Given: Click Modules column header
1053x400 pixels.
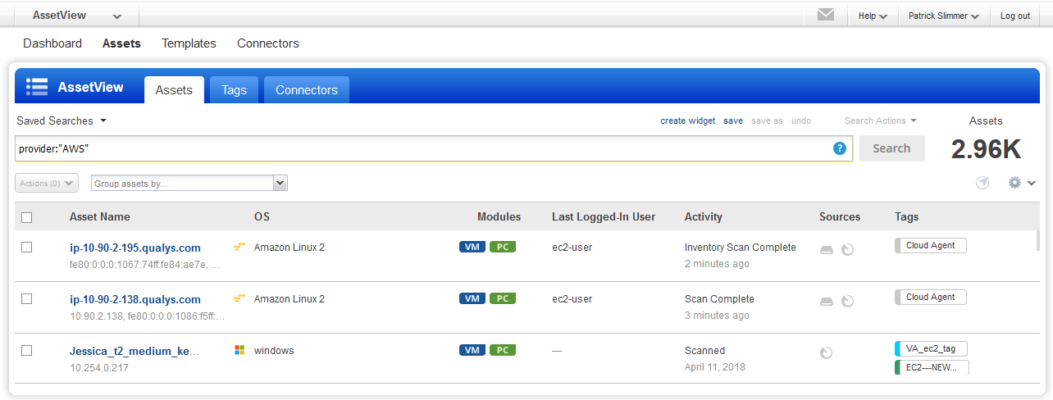Looking at the screenshot, I should coord(499,217).
